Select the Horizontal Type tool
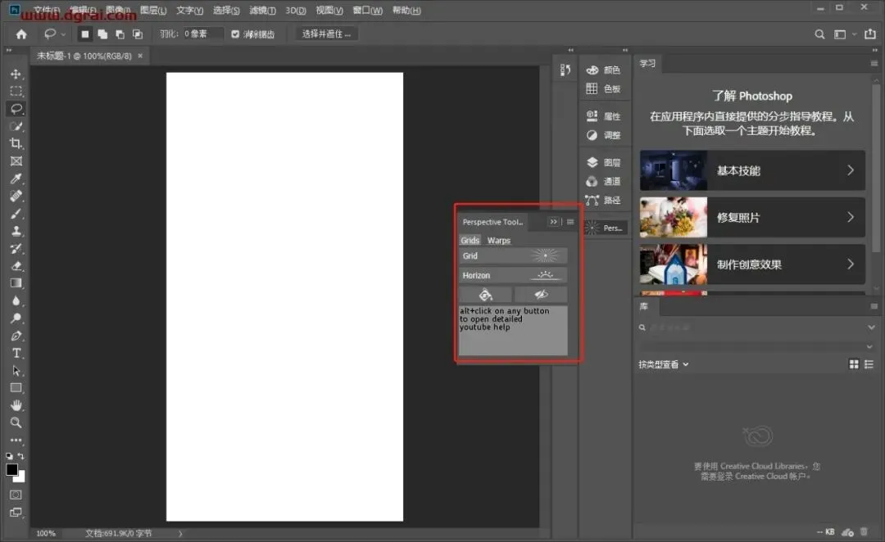 (16, 353)
